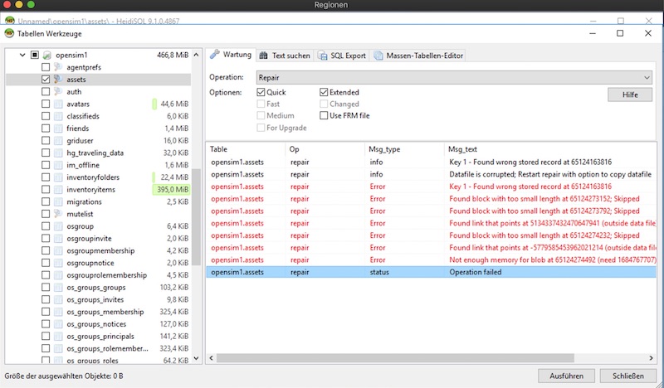Click the mutelist table icon
Image resolution: width=664 pixels, height=388 pixels.
pos(59,214)
